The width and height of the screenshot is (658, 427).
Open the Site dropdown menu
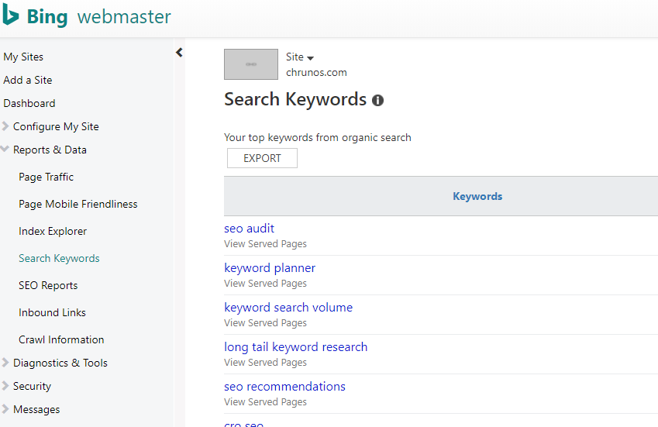point(300,57)
